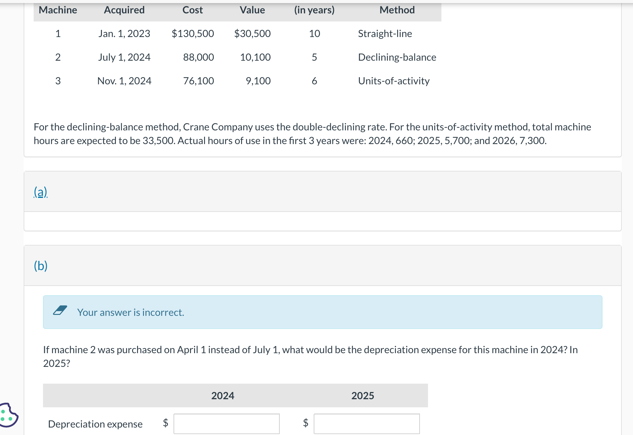Click the July 1, 2024 acquired date

pyautogui.click(x=124, y=57)
